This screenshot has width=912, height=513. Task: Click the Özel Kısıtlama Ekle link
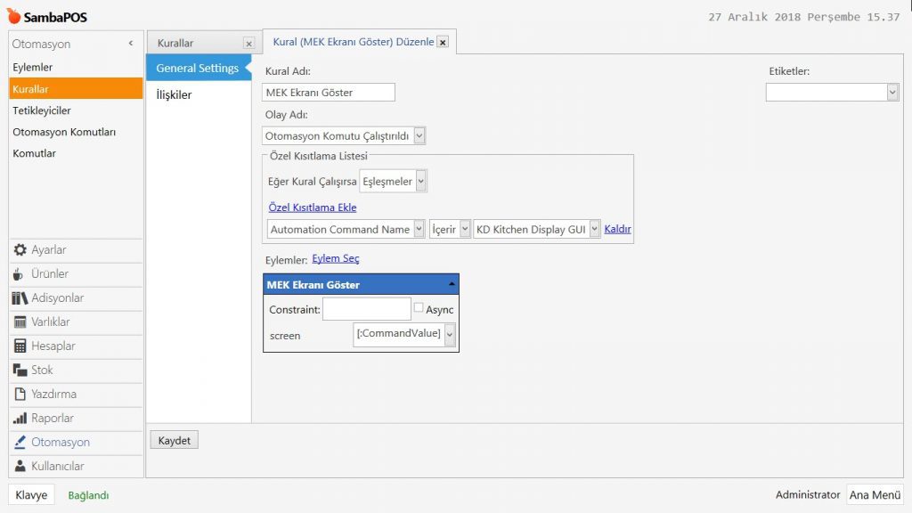tap(313, 208)
